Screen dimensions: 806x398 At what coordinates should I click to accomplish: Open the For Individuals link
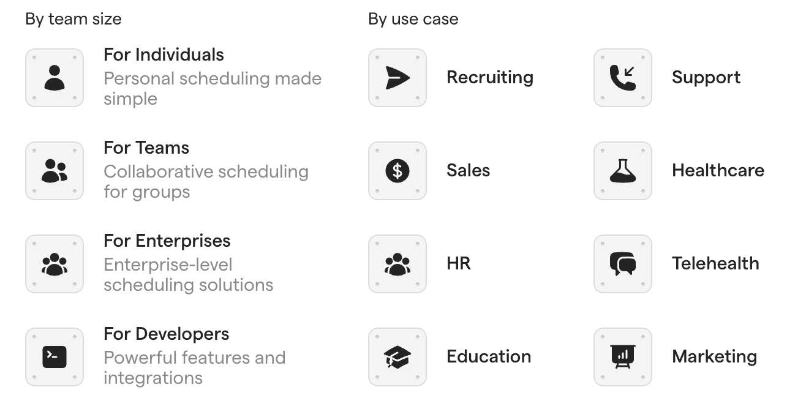pyautogui.click(x=164, y=54)
